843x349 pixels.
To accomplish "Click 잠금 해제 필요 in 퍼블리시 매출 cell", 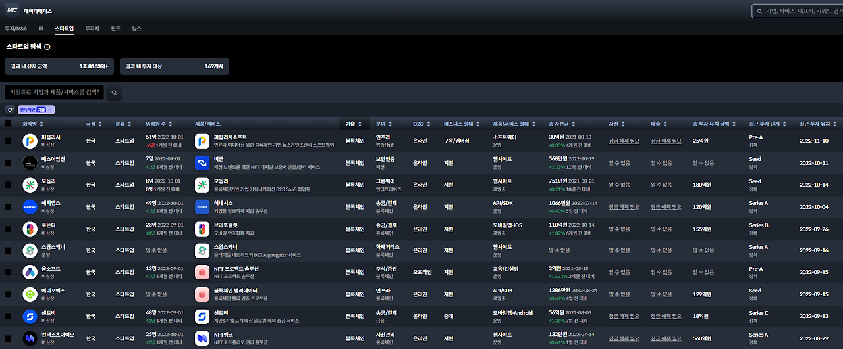I will coord(666,141).
